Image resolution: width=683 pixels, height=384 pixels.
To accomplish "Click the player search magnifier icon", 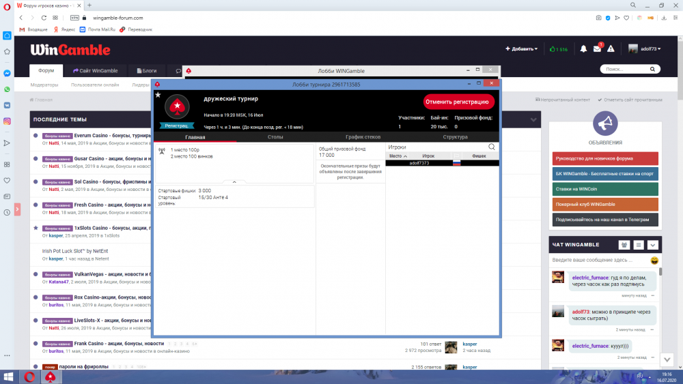I will (492, 147).
